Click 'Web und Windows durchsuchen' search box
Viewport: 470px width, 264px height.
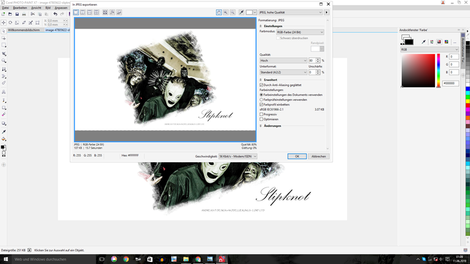(54, 259)
